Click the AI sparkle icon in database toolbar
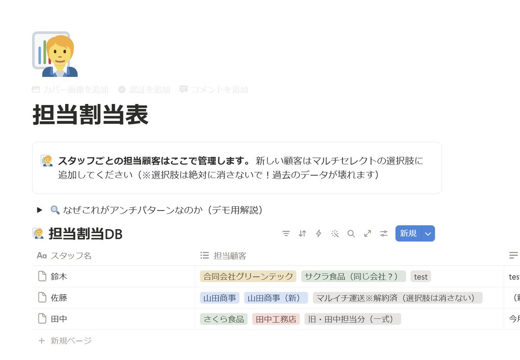Image resolution: width=520 pixels, height=360 pixels. 335,234
